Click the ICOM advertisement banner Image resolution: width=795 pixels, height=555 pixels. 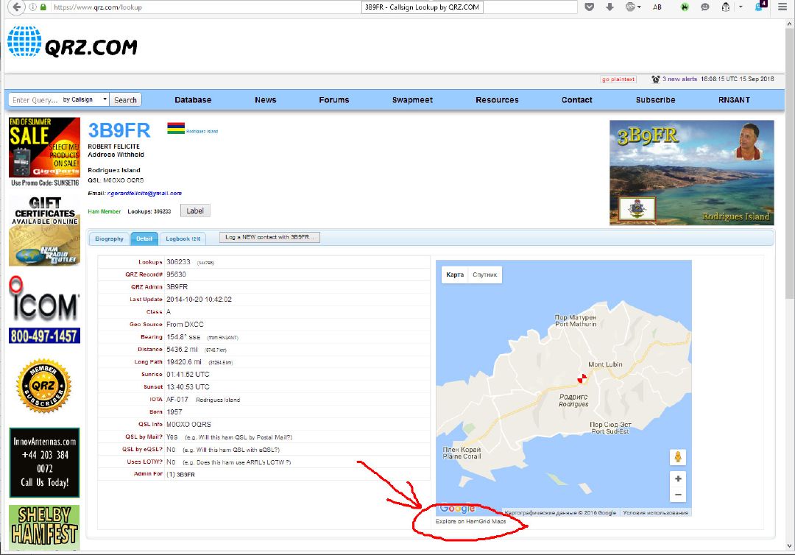(45, 310)
